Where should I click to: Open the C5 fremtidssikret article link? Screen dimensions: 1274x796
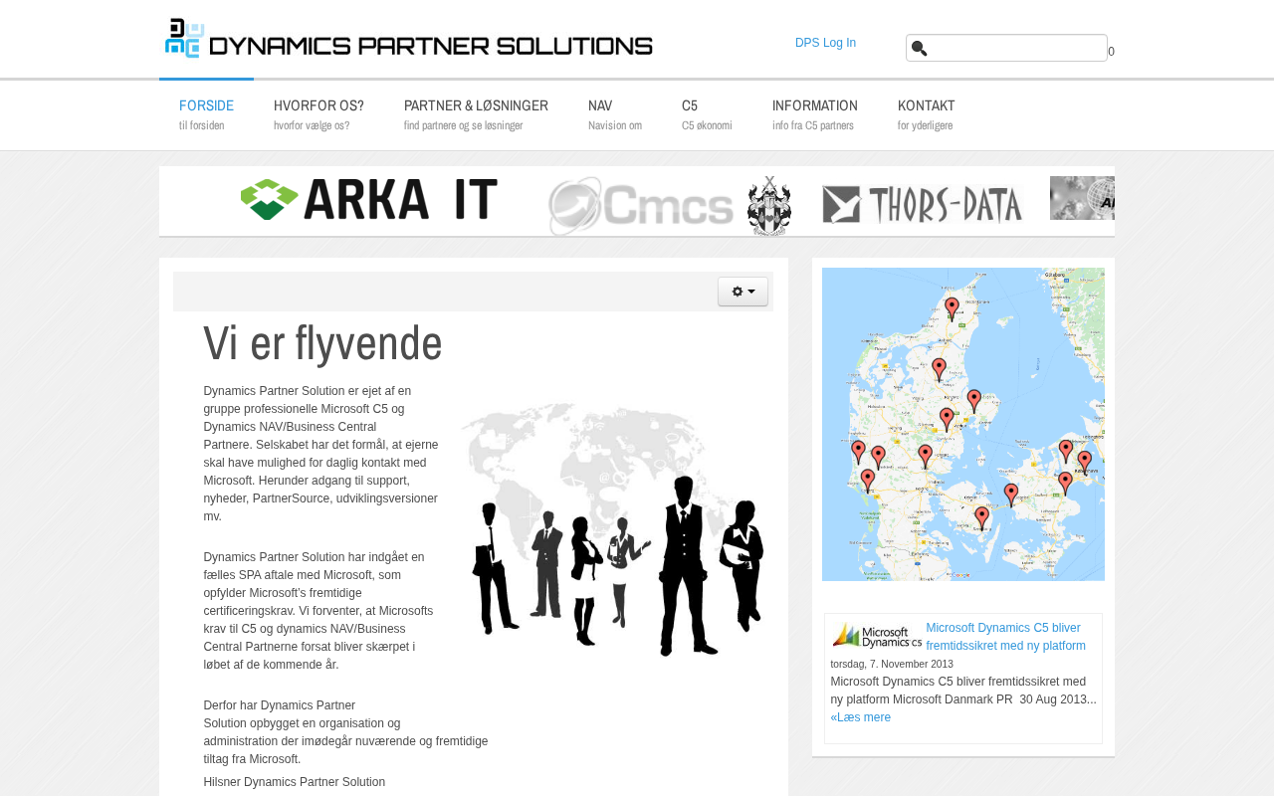[x=1006, y=637]
